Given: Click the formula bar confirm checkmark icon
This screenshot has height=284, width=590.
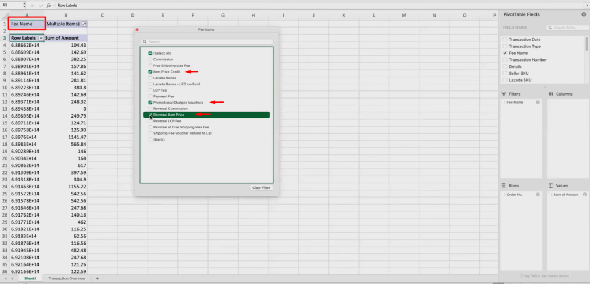Looking at the screenshot, I should pos(41,5).
